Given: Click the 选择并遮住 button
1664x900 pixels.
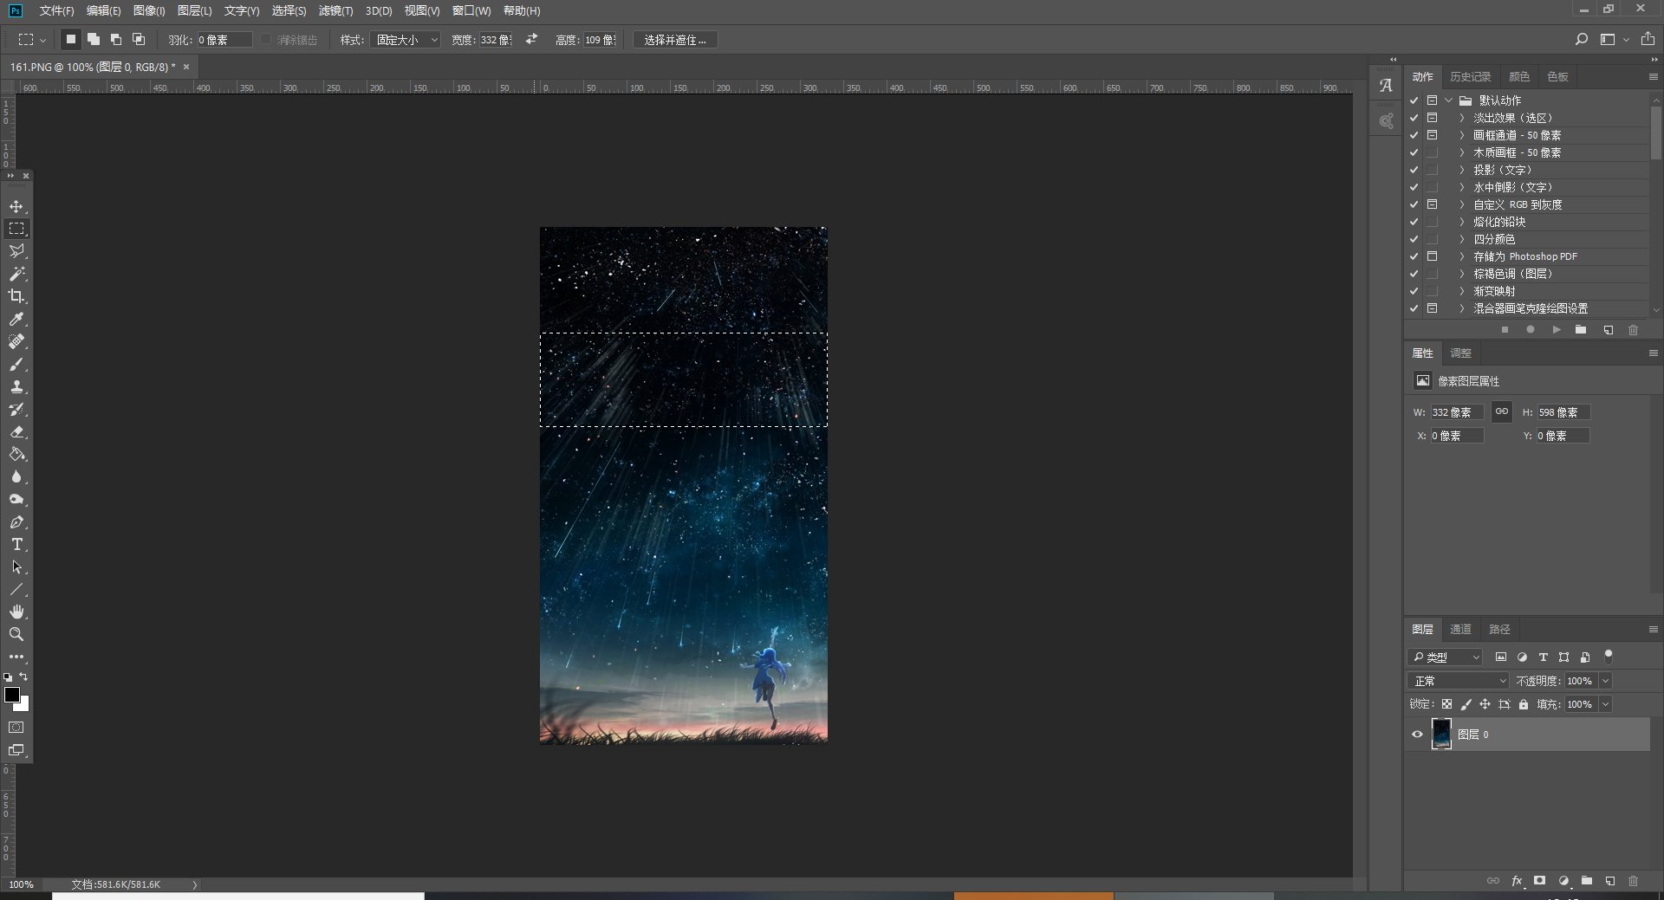Looking at the screenshot, I should 675,40.
